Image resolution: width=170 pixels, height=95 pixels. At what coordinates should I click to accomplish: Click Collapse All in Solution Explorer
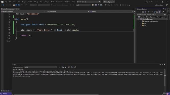click(157, 12)
